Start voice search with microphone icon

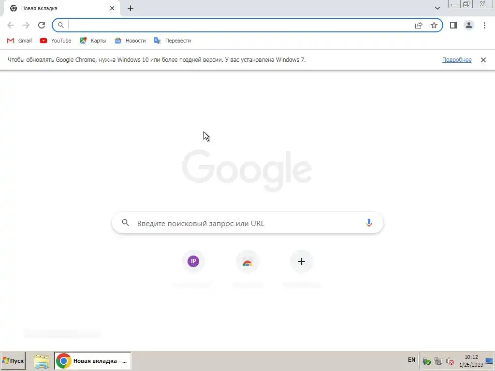(369, 223)
